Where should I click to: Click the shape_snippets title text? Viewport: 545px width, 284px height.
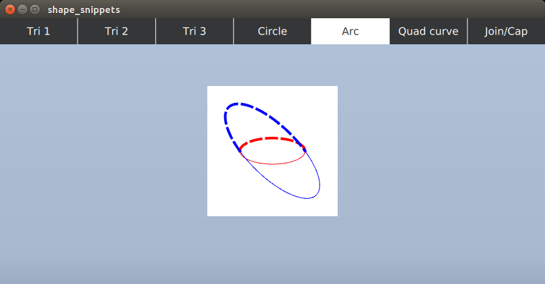83,10
